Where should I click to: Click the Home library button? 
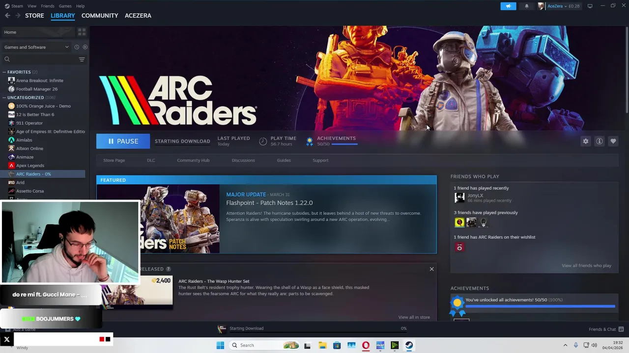point(37,32)
